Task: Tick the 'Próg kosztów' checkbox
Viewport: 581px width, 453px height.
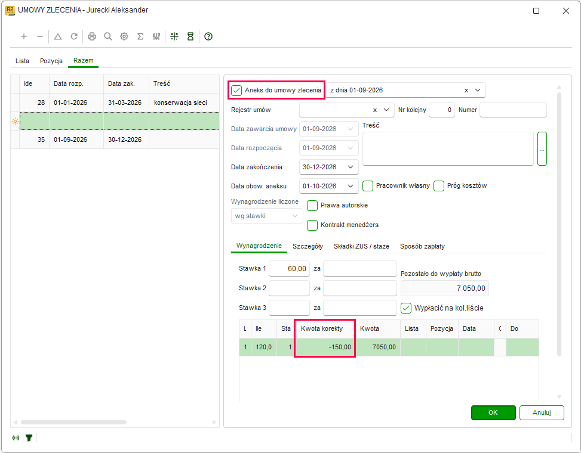Action: (439, 185)
